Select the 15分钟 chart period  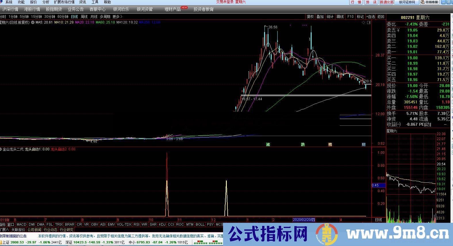coord(37,17)
